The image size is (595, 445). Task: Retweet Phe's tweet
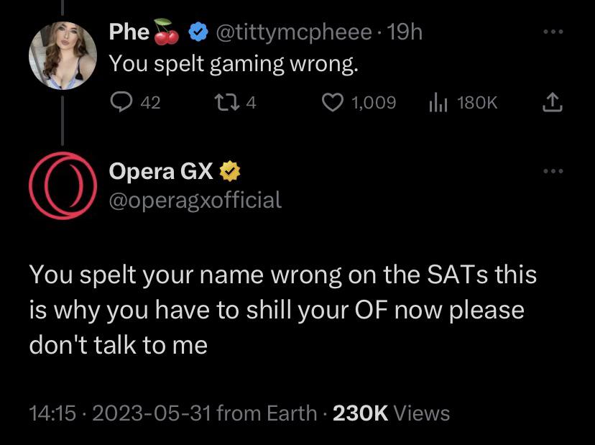(x=225, y=103)
